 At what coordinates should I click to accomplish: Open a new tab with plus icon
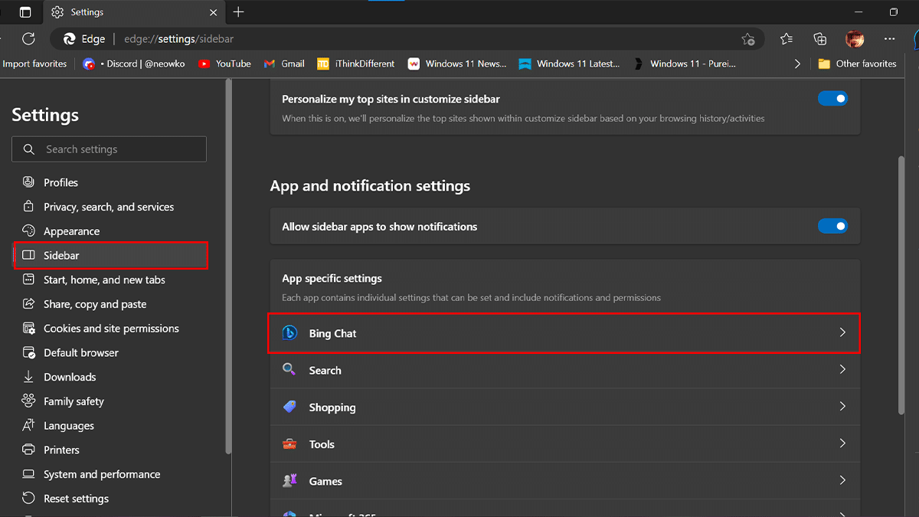click(x=239, y=12)
